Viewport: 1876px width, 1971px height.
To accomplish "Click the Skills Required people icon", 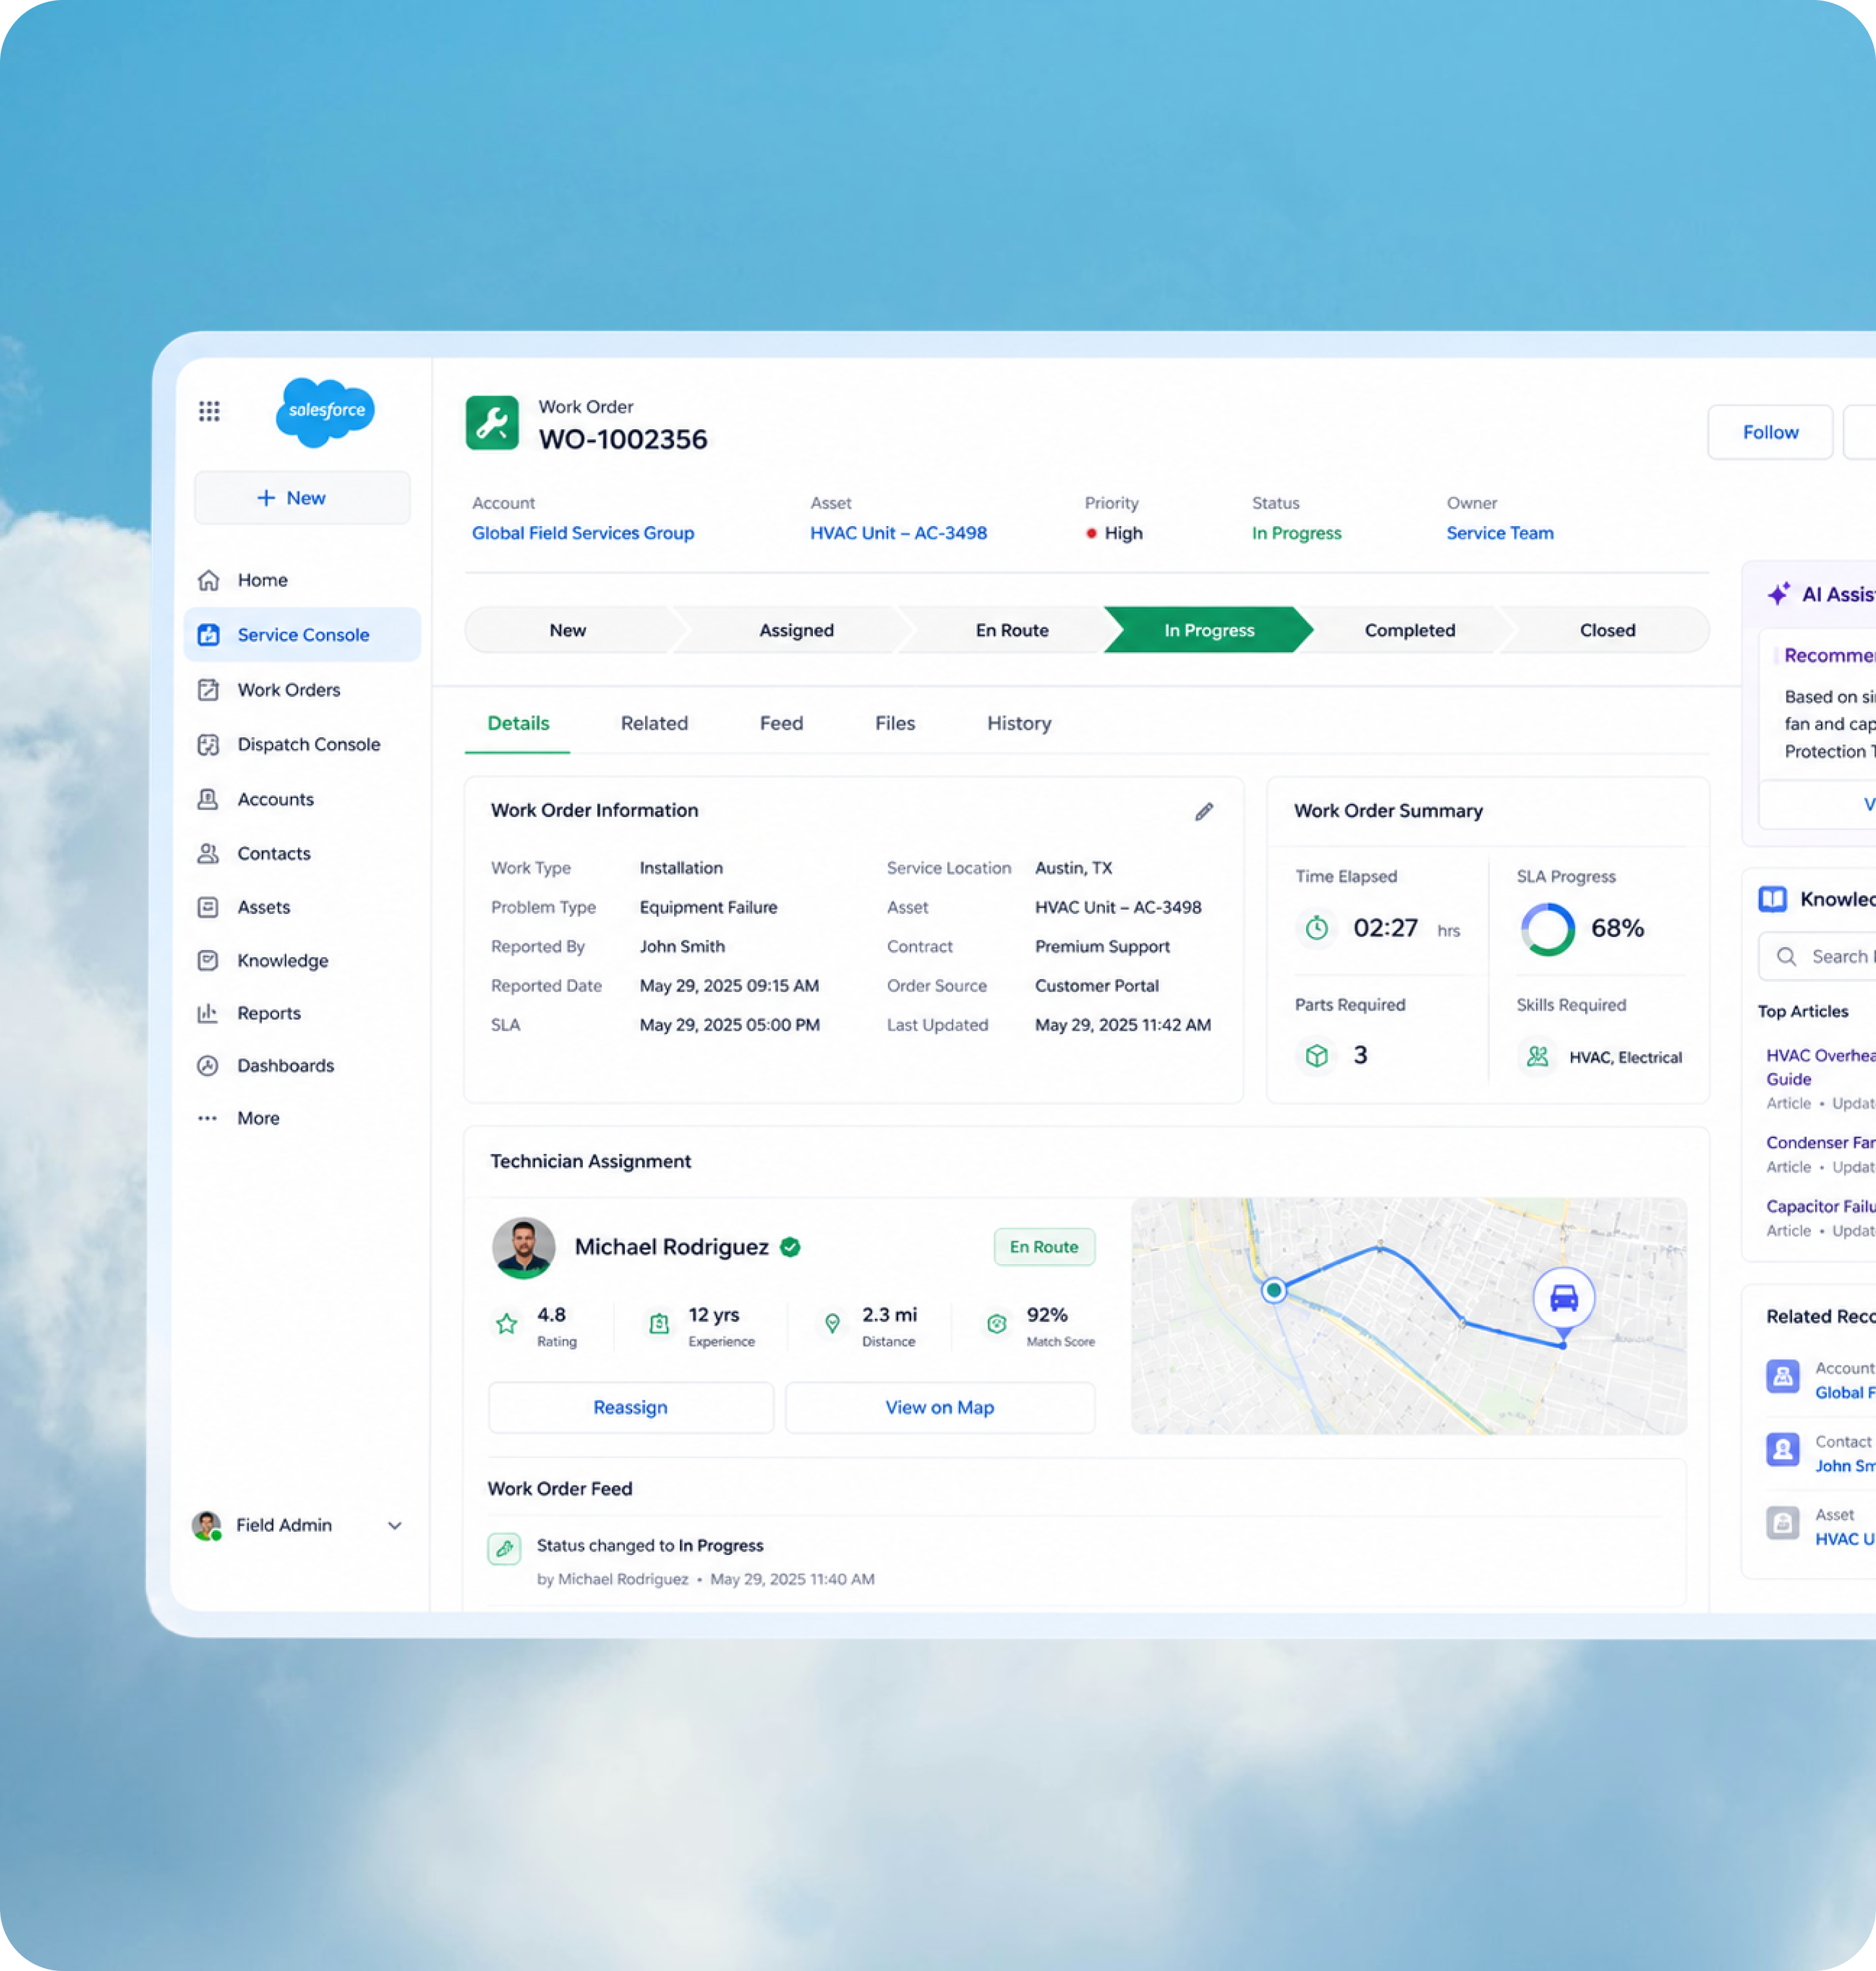I will (1538, 1056).
